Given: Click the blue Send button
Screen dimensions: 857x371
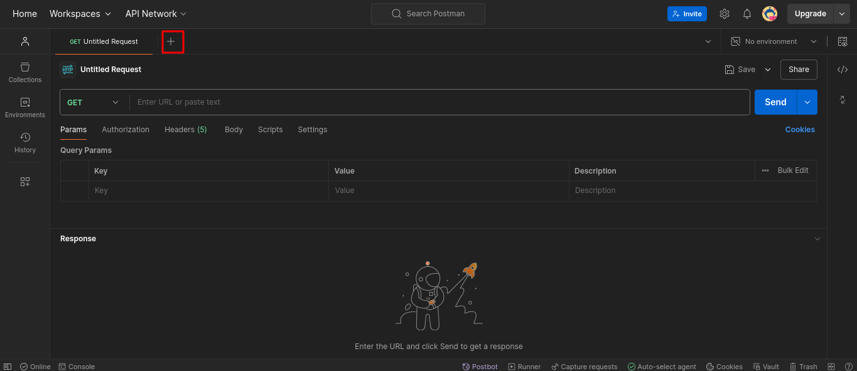Looking at the screenshot, I should 775,102.
